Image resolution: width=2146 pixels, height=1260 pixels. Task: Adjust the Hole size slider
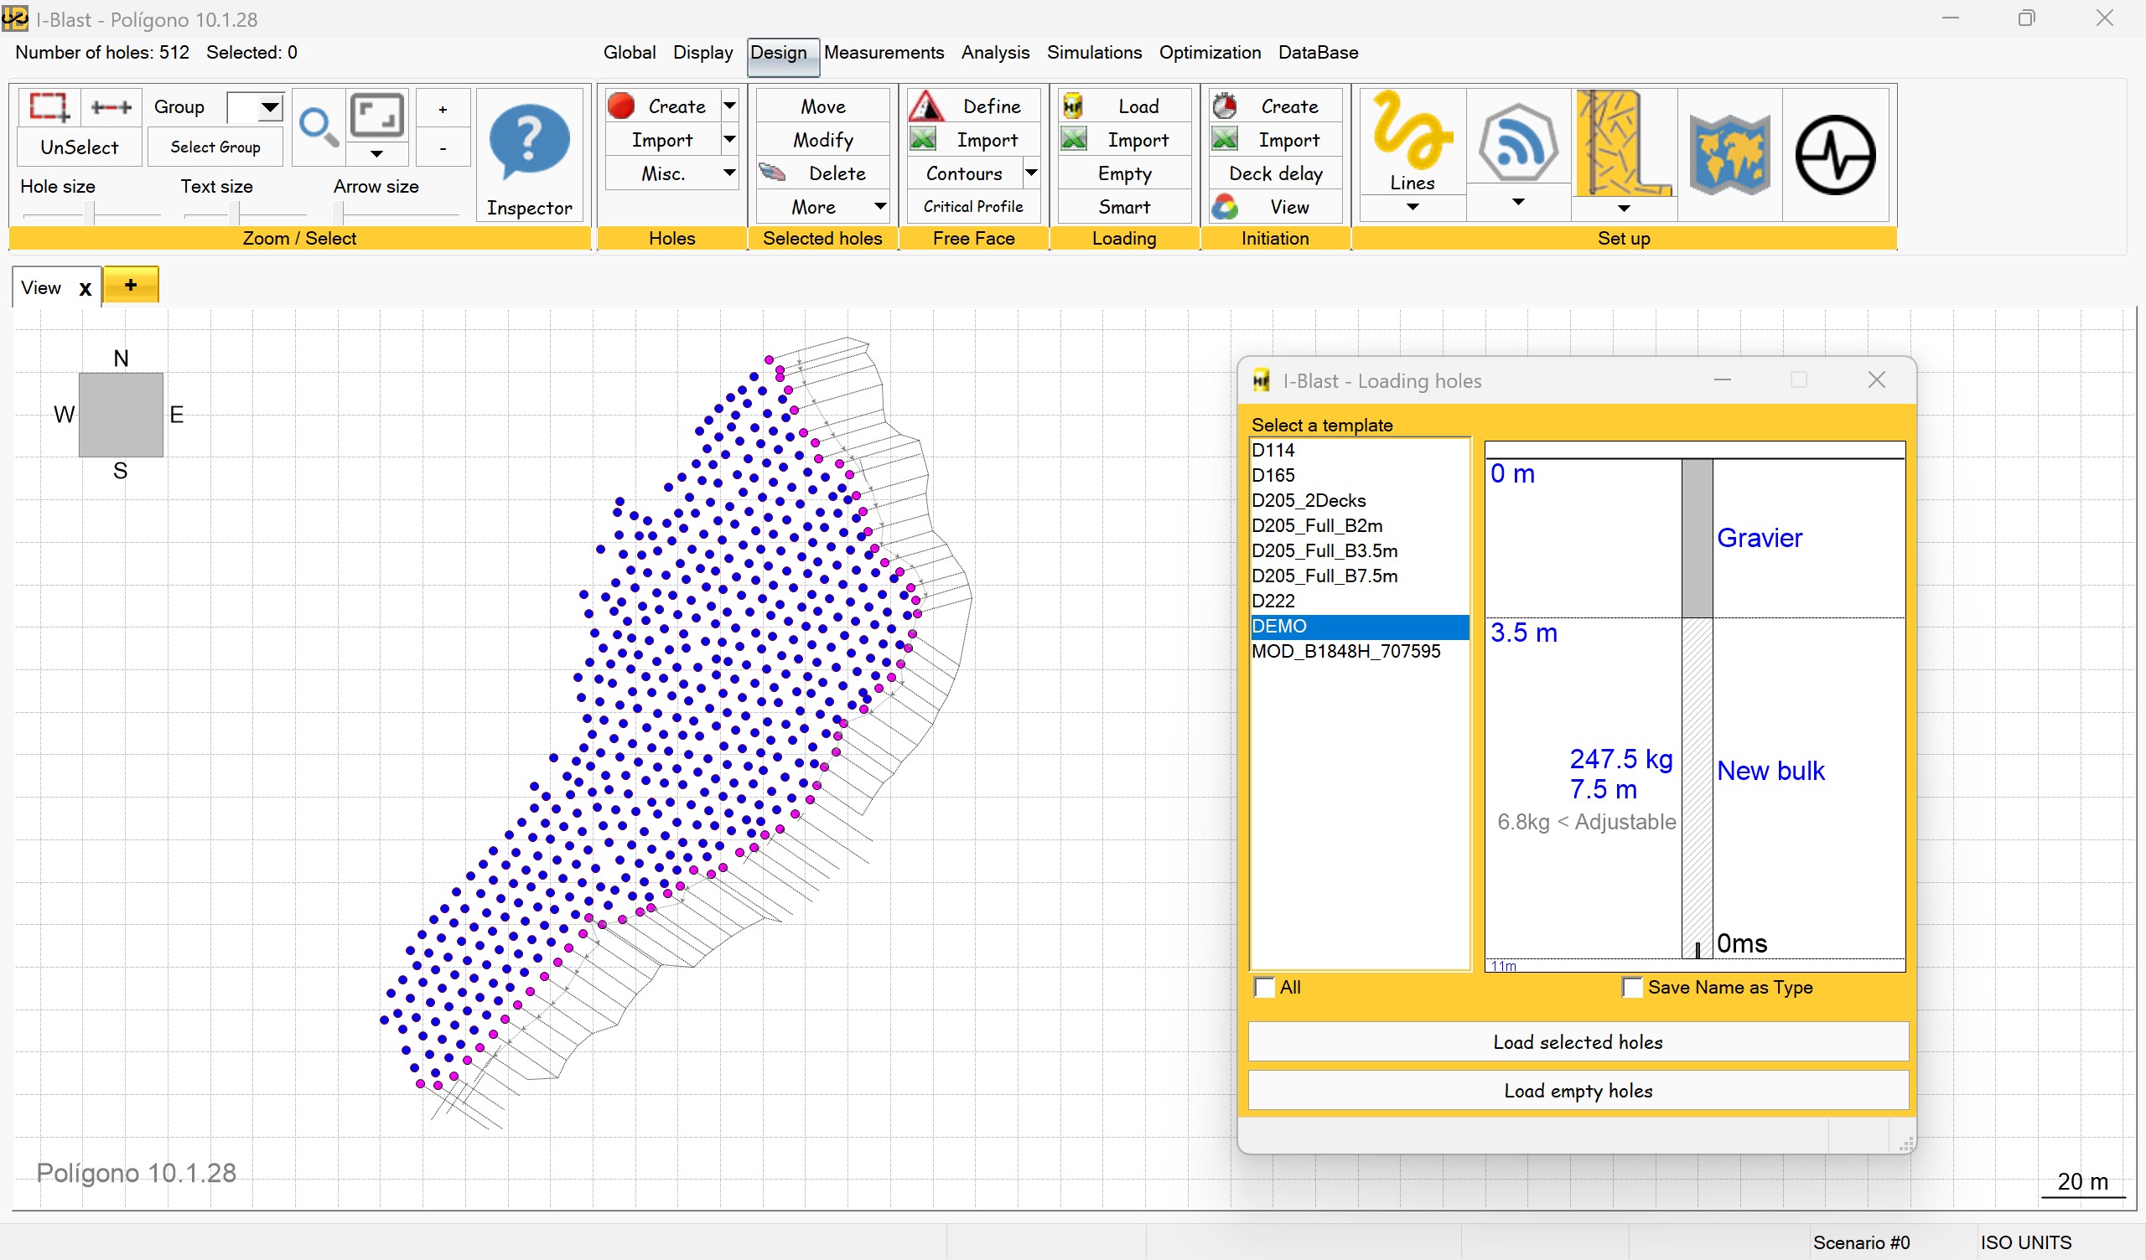(x=89, y=213)
